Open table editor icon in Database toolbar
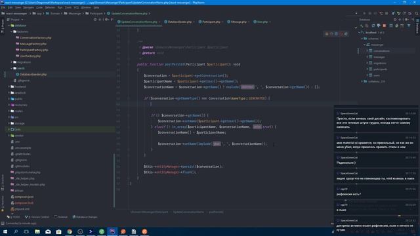 391,26
